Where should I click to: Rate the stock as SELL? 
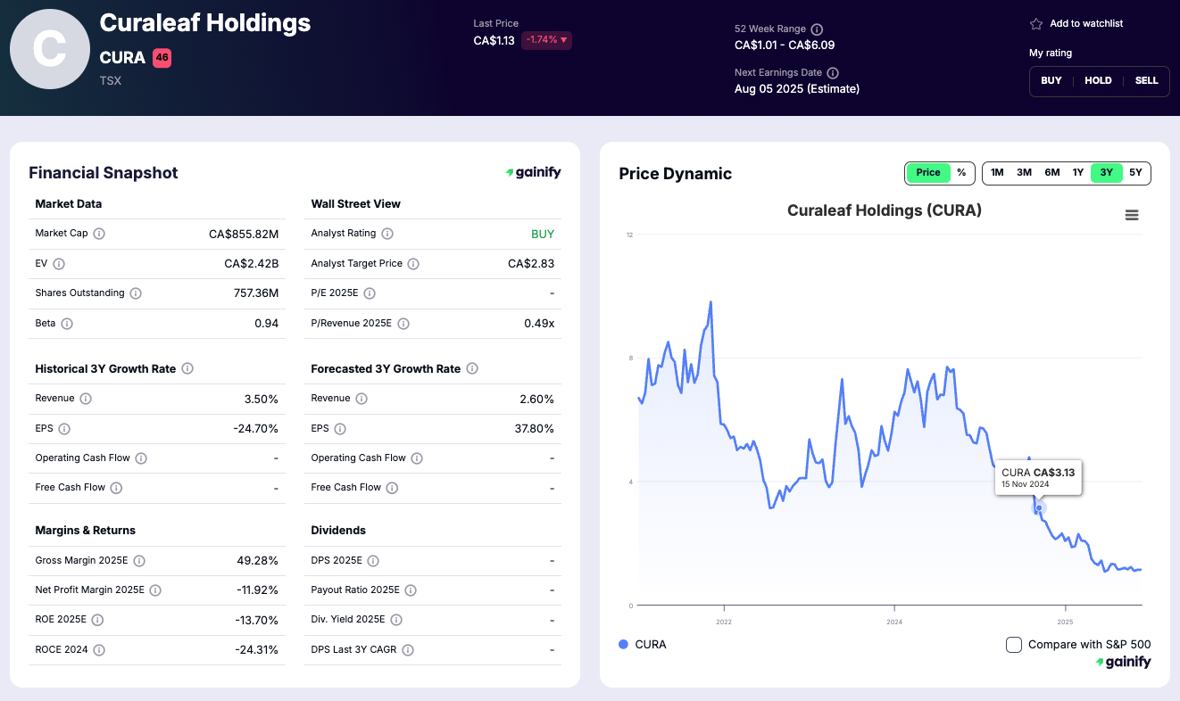[1147, 80]
